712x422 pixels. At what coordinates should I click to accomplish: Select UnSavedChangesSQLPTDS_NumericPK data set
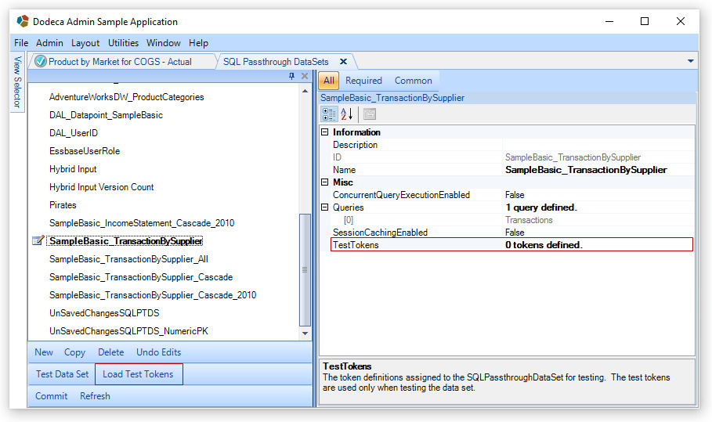(x=128, y=331)
